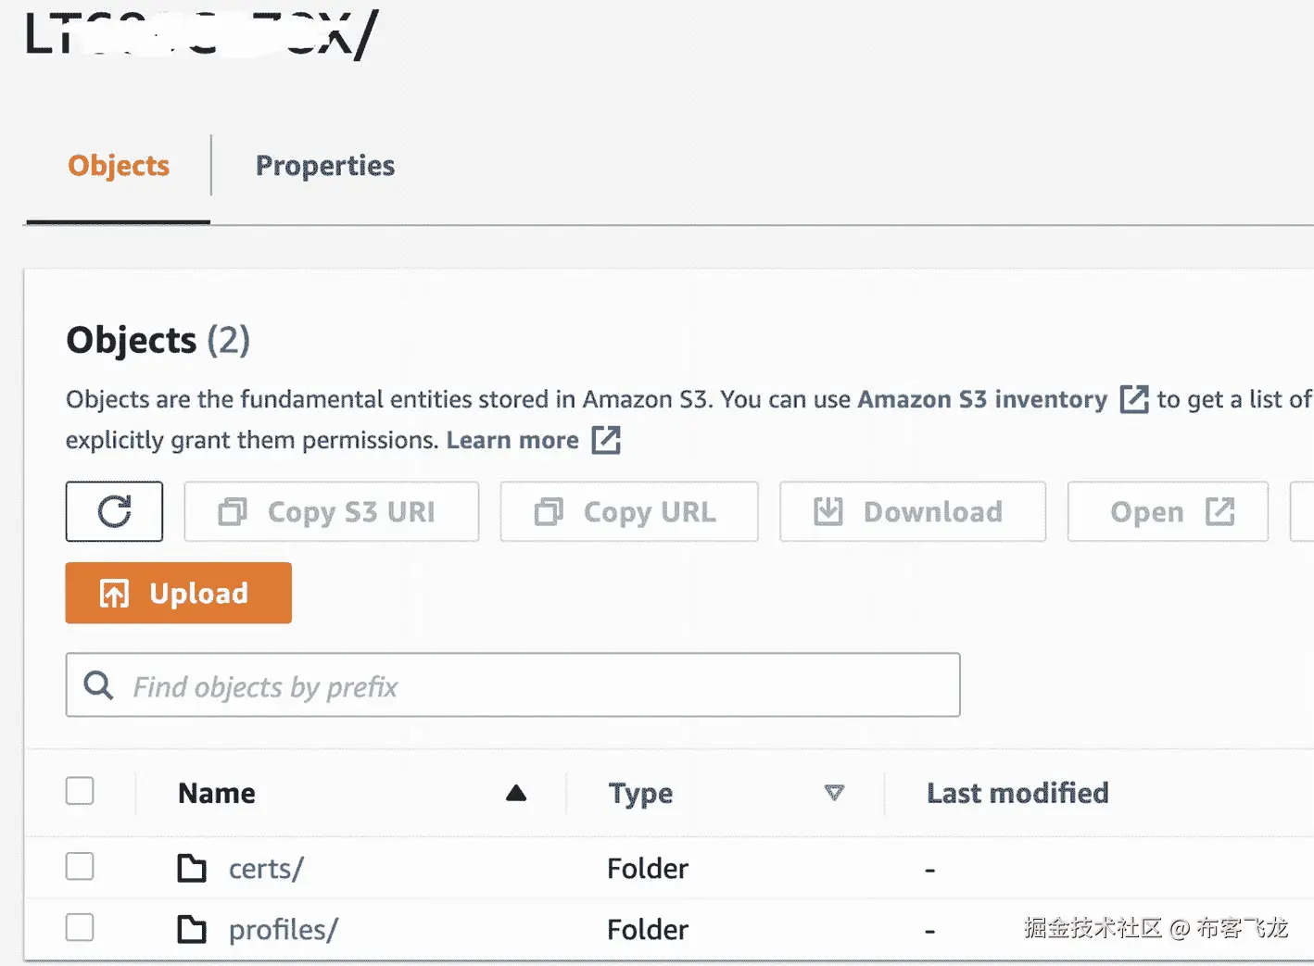The image size is (1314, 966).
Task: Click the upload arrow icon on Upload
Action: (115, 594)
